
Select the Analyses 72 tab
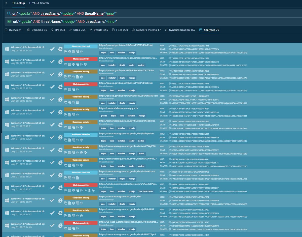pyautogui.click(x=209, y=30)
